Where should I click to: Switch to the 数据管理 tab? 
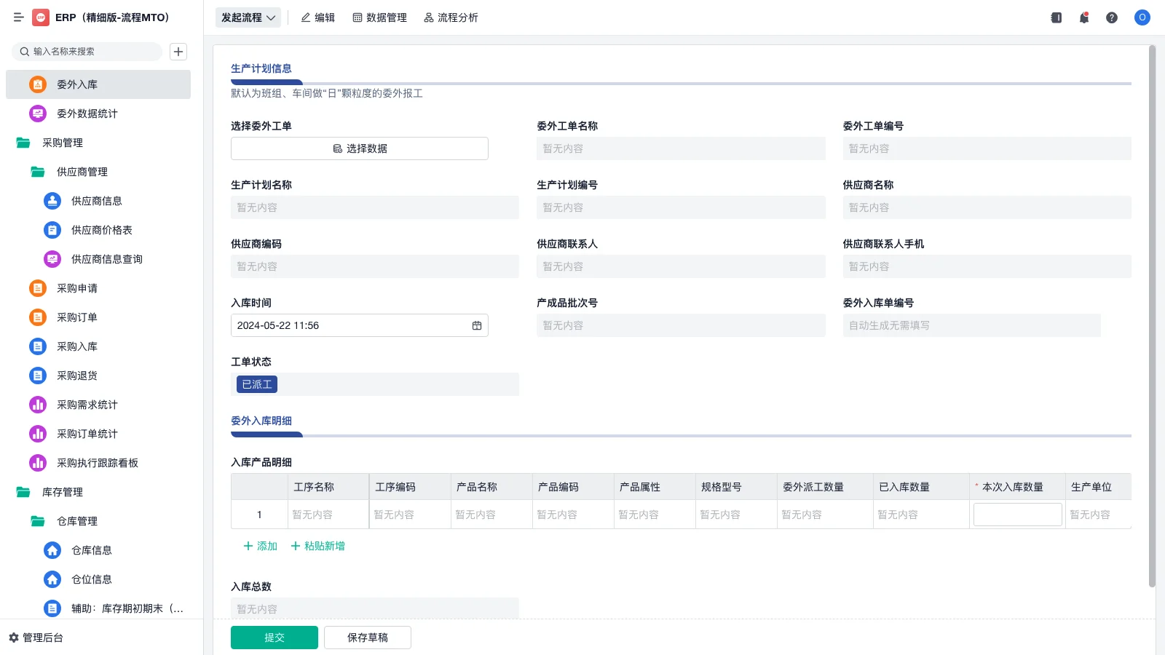[379, 17]
